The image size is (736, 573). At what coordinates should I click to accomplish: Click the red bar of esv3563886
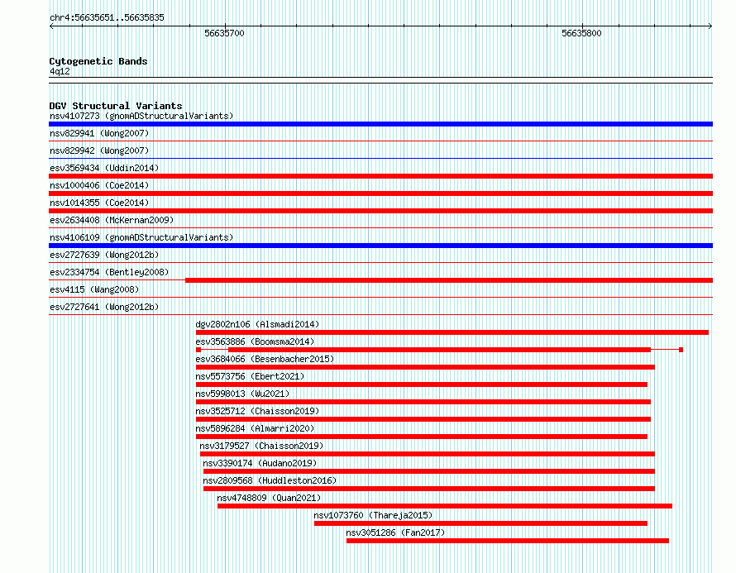click(439, 350)
